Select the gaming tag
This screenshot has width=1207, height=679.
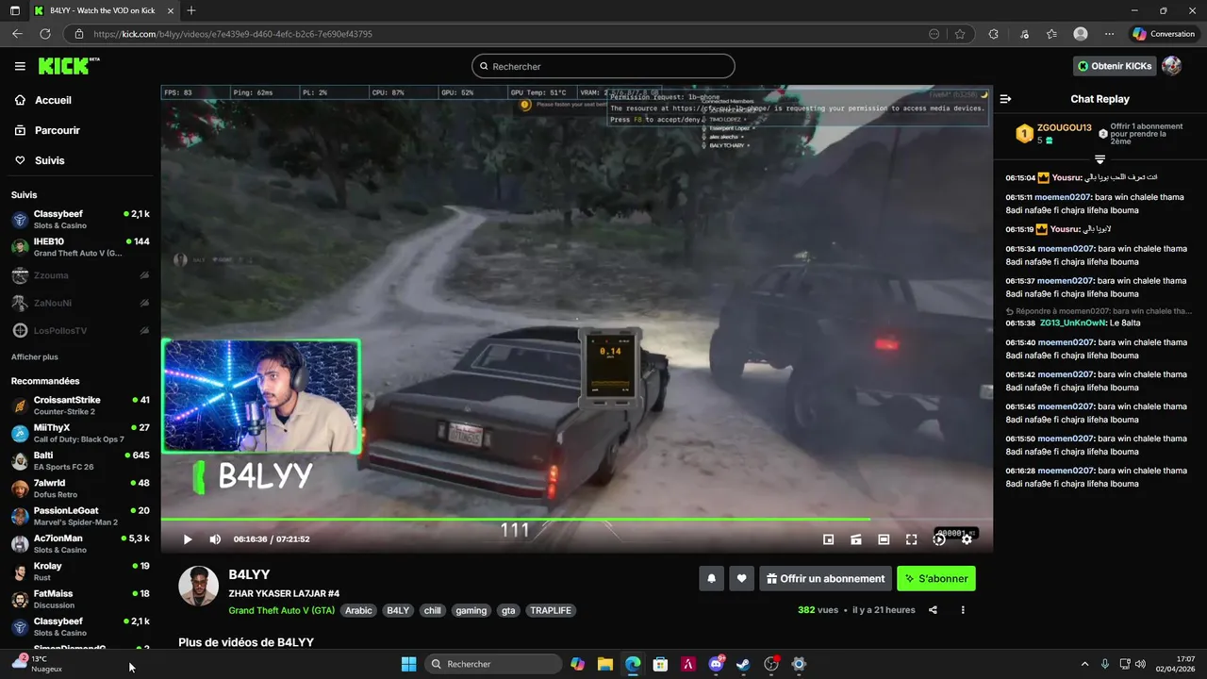coord(471,610)
